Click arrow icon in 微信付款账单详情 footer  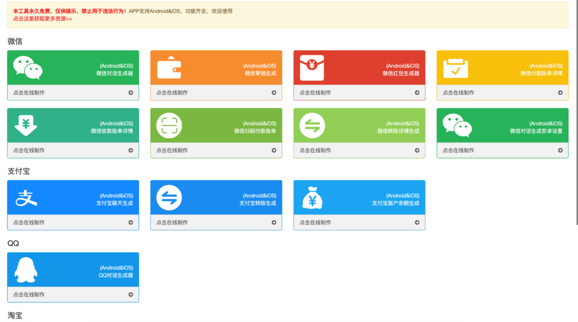click(561, 93)
